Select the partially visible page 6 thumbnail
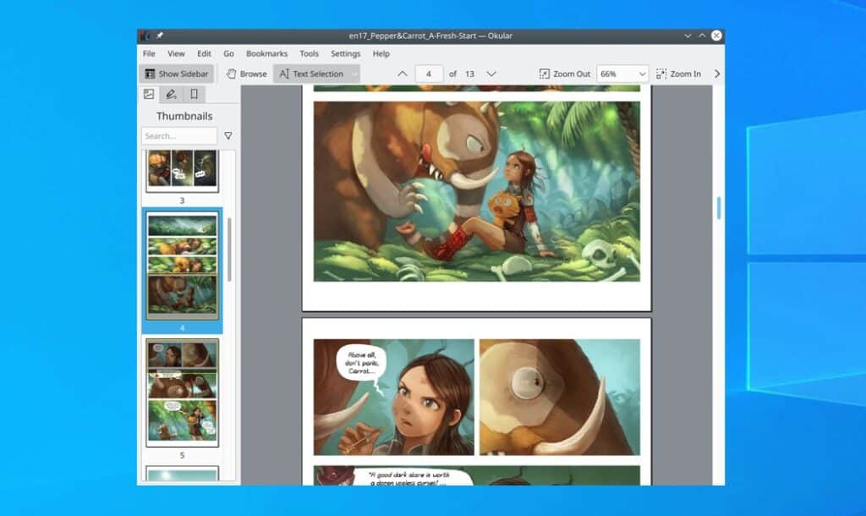The width and height of the screenshot is (866, 516). click(x=183, y=475)
